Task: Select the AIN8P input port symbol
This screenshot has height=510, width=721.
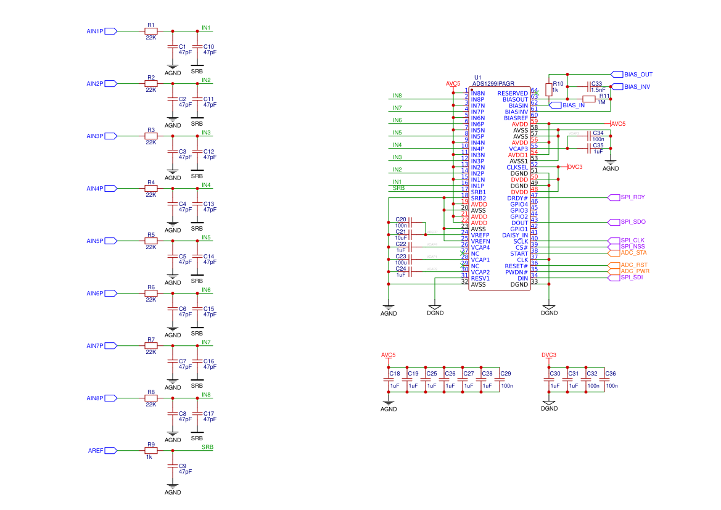Action: tap(111, 398)
